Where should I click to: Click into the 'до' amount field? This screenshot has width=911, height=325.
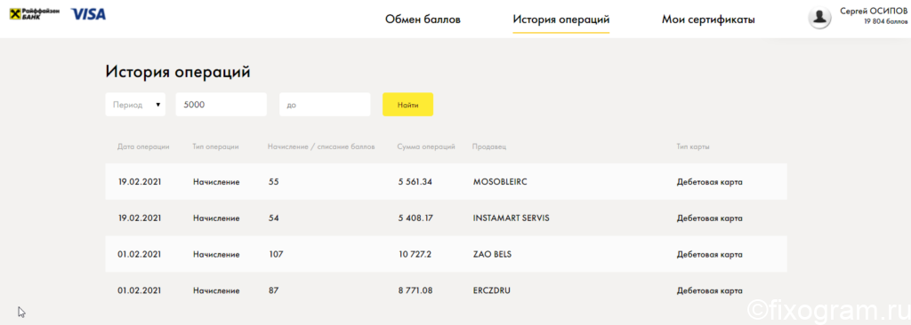(325, 105)
